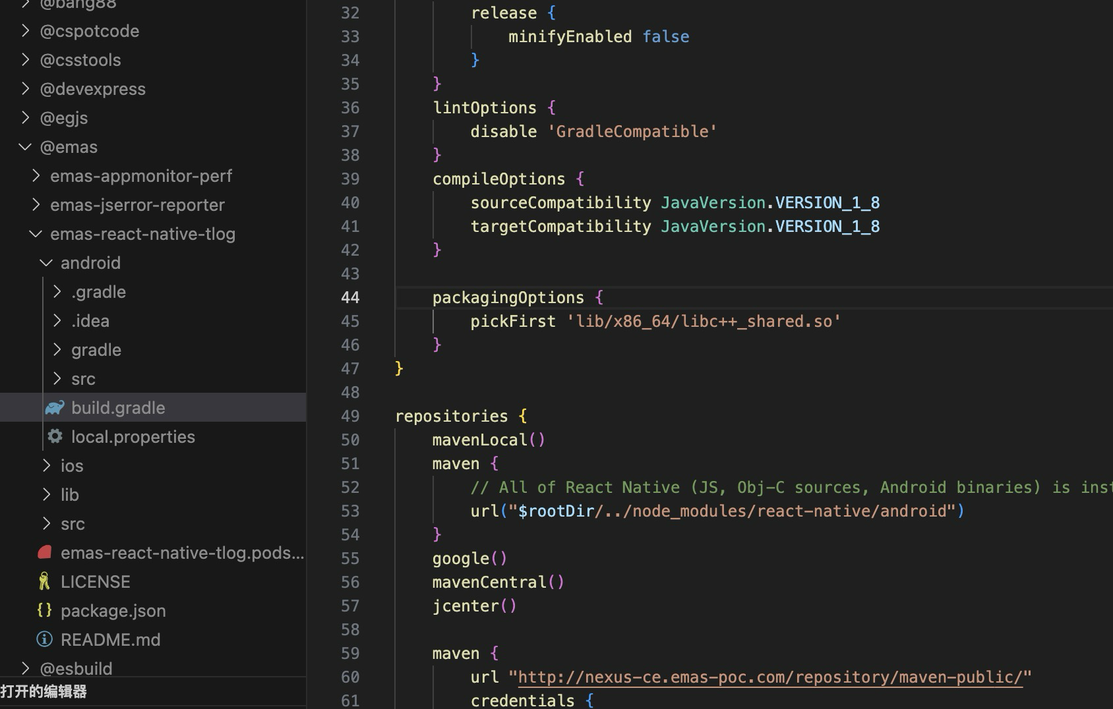Expand the @devexpress folder

click(25, 89)
